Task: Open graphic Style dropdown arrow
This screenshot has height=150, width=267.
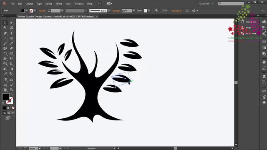Action: click(149, 11)
